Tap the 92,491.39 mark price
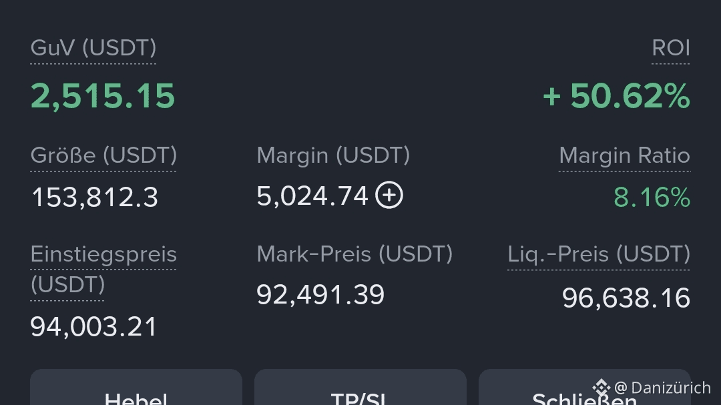This screenshot has height=405, width=721. pyautogui.click(x=320, y=295)
